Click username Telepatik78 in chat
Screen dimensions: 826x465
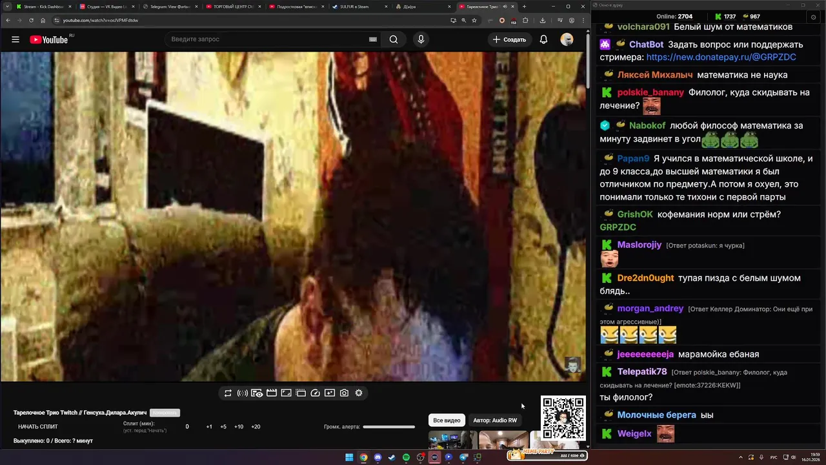coord(642,372)
